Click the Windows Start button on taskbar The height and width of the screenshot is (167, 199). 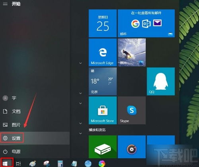point(6,162)
